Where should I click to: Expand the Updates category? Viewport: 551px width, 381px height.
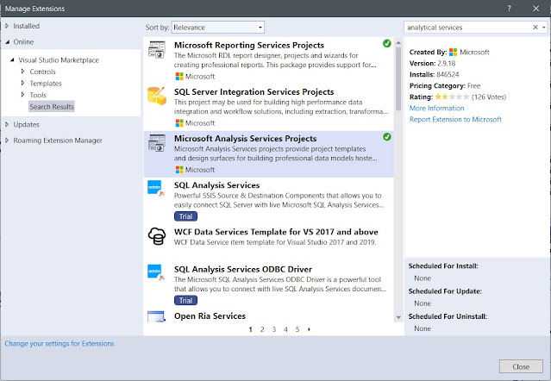(7, 124)
